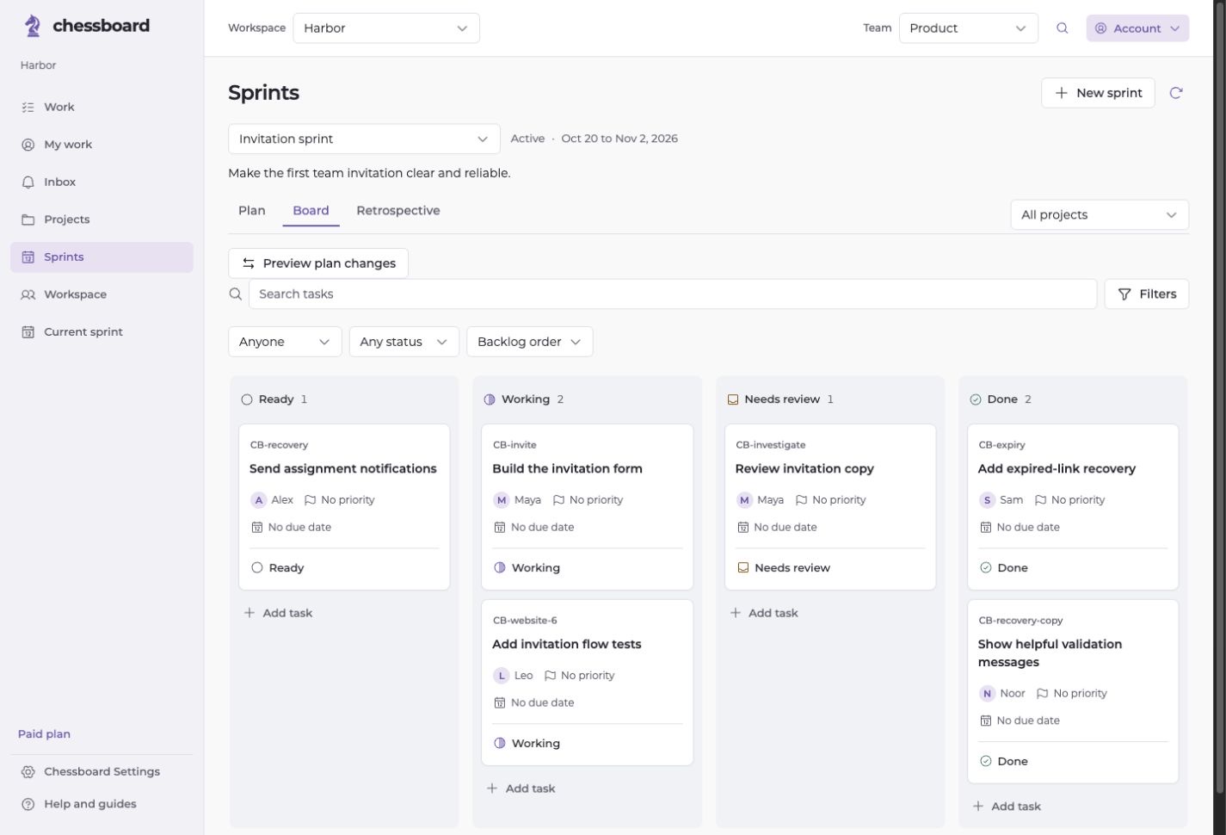Click the refresh sprints icon
Image resolution: width=1226 pixels, height=835 pixels.
point(1176,93)
